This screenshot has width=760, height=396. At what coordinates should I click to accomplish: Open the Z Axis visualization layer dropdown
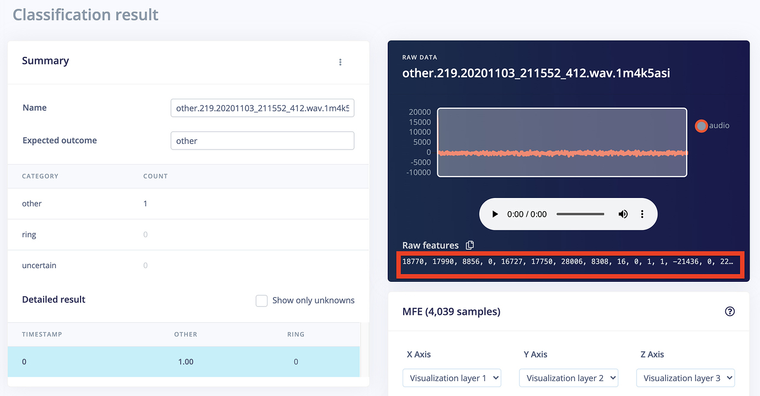click(x=686, y=378)
